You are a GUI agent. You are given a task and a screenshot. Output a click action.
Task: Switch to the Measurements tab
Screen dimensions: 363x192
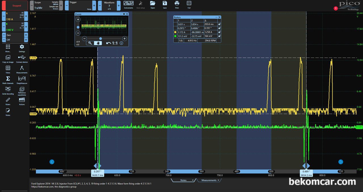pyautogui.click(x=209, y=180)
